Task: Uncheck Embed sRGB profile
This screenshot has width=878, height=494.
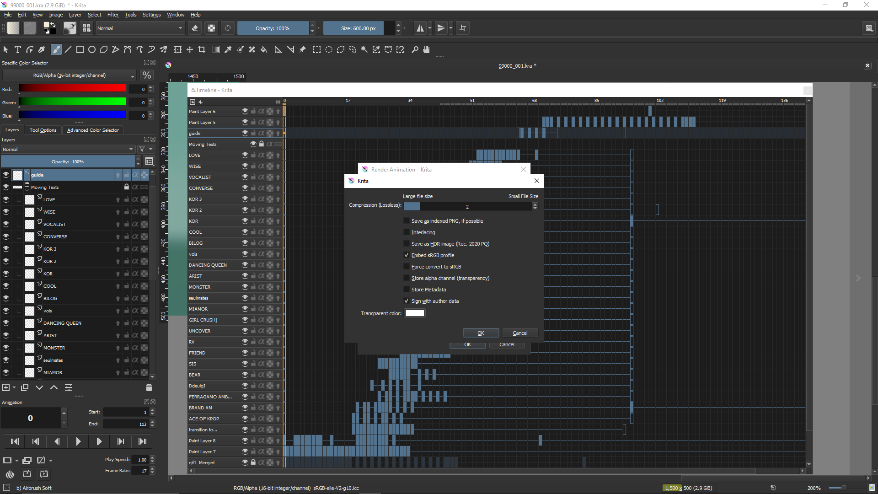Action: 407,255
